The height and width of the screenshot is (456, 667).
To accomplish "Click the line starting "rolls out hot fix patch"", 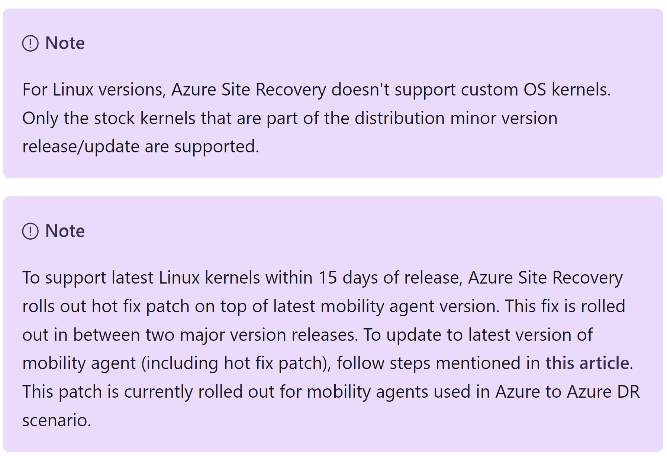I will 323,307.
